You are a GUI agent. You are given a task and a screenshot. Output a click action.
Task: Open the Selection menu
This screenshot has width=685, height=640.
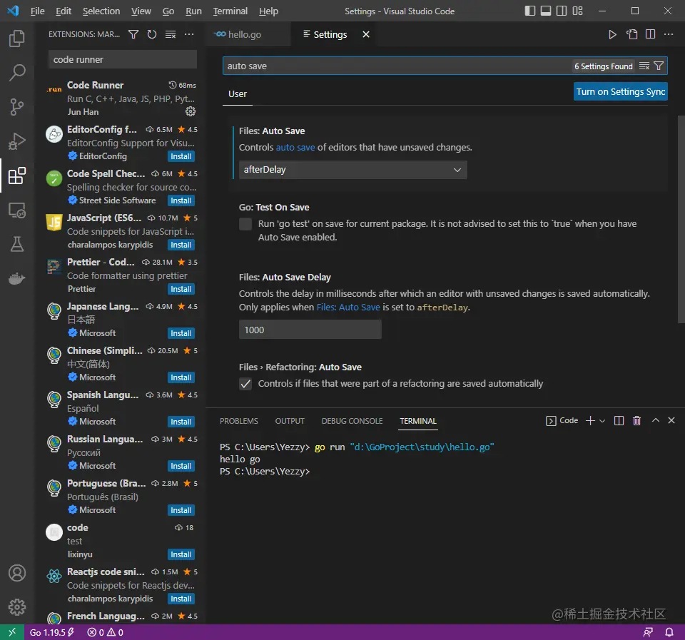coord(101,11)
